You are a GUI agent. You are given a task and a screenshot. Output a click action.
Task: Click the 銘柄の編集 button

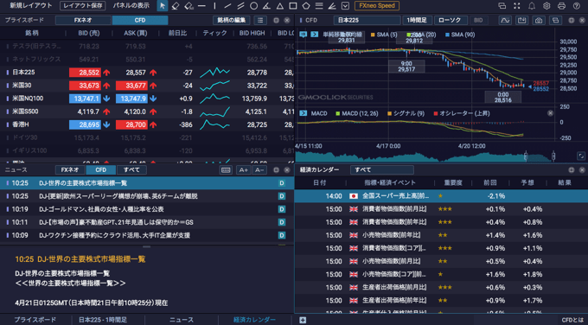coord(232,20)
